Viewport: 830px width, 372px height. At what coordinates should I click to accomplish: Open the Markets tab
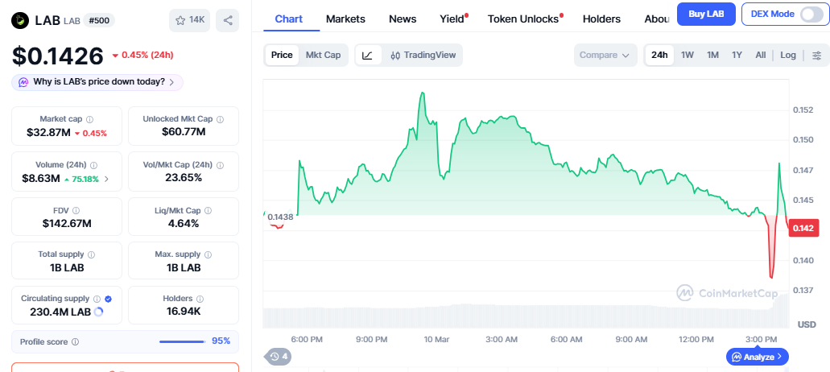click(345, 19)
